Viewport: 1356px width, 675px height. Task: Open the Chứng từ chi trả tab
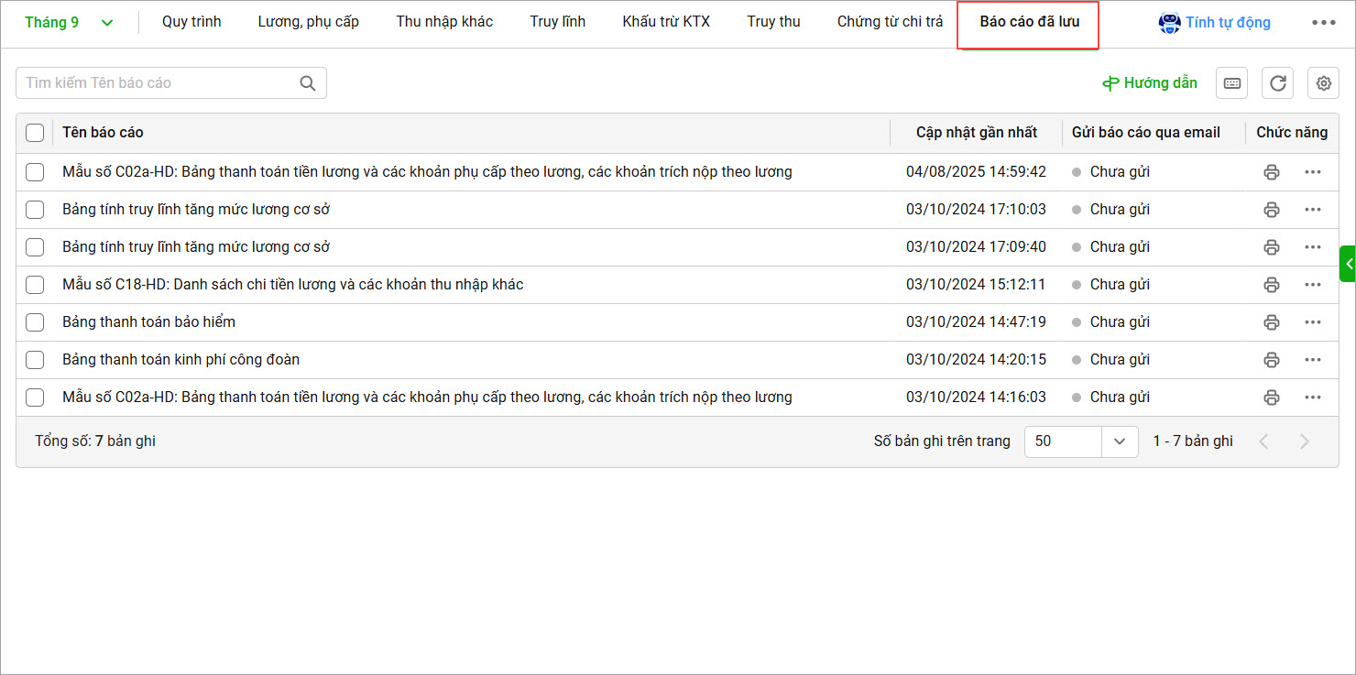pyautogui.click(x=890, y=22)
